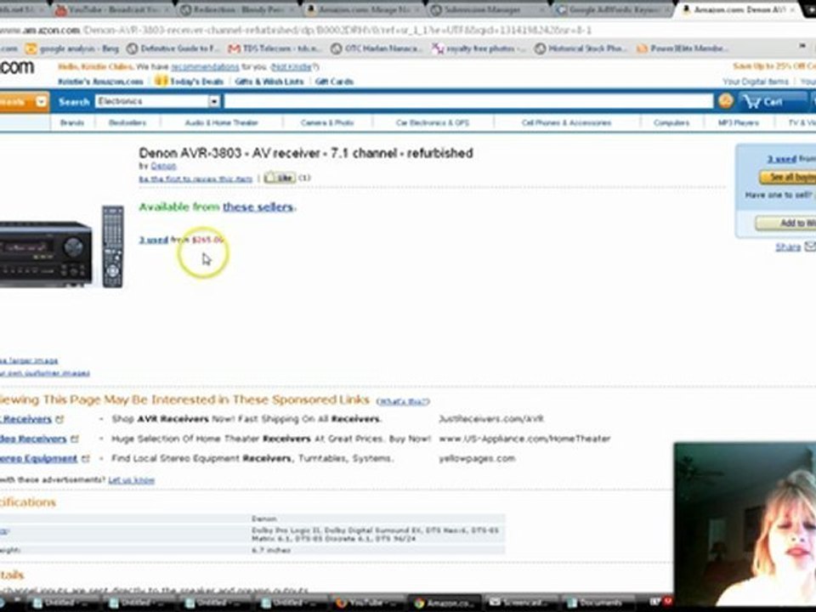816x612 pixels.
Task: Open the Computers category
Action: point(671,122)
